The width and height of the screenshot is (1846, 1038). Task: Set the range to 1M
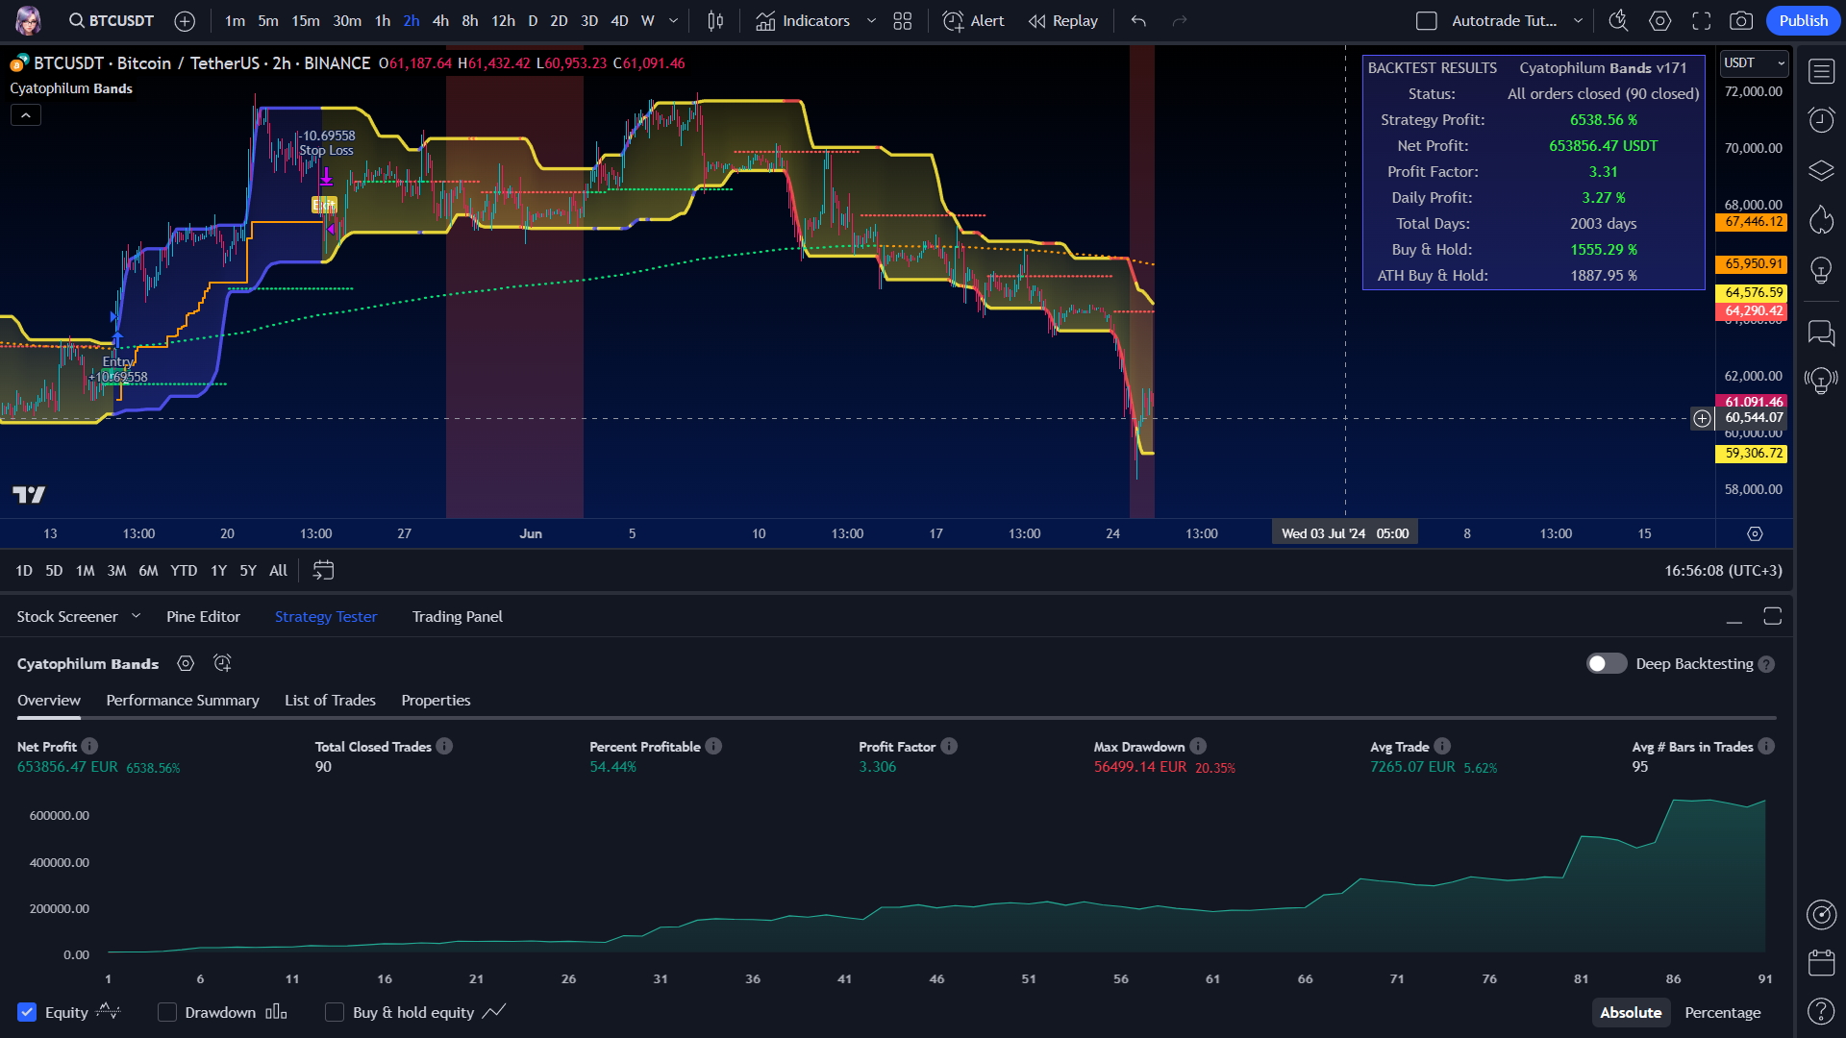pyautogui.click(x=85, y=571)
